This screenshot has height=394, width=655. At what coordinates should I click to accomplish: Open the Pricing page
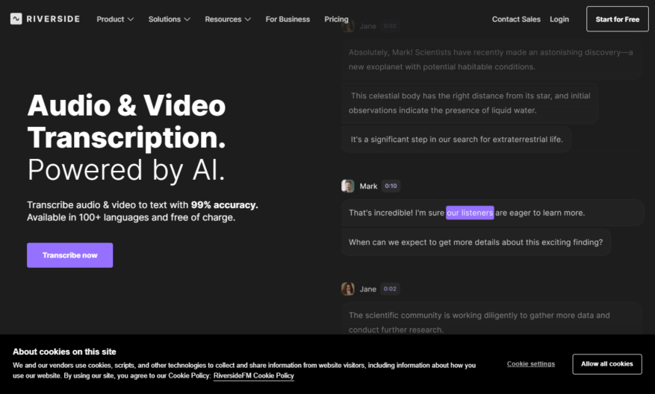pyautogui.click(x=336, y=19)
